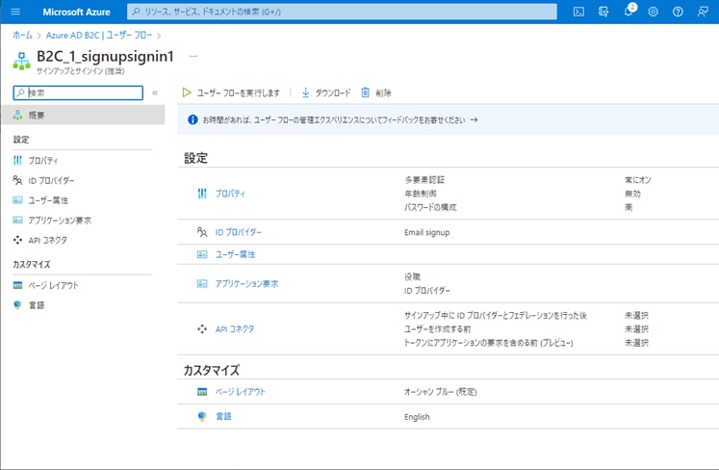The height and width of the screenshot is (470, 719).
Task: Open the ellipsis menu next to B2C_1_signupsignin1
Action: tap(193, 56)
